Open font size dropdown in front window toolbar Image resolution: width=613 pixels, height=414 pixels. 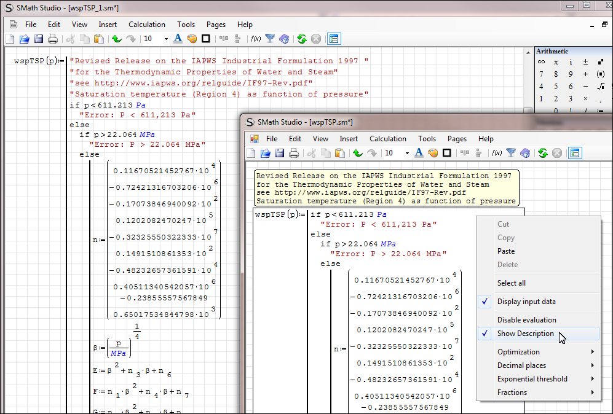(x=406, y=153)
